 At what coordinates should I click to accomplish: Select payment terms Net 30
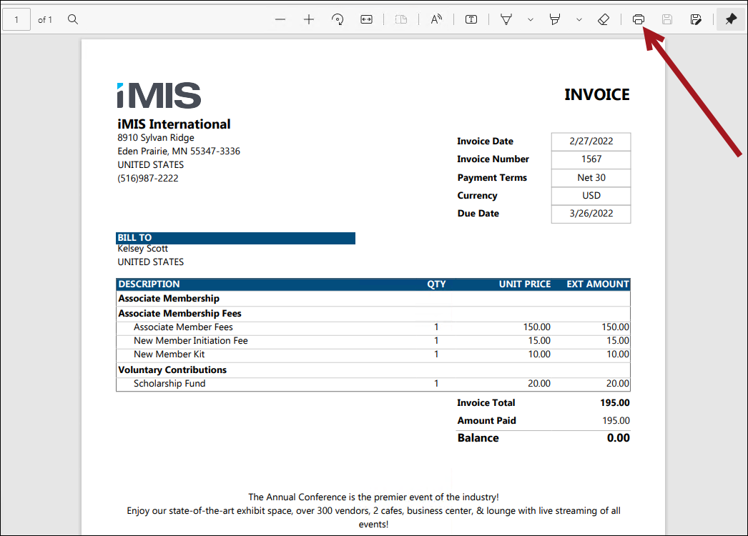pos(591,177)
